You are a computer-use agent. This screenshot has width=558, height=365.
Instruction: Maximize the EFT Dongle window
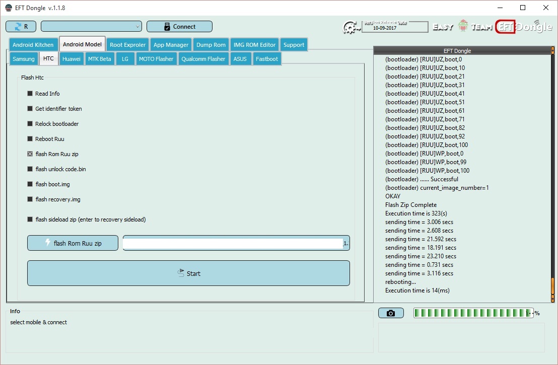coord(523,8)
